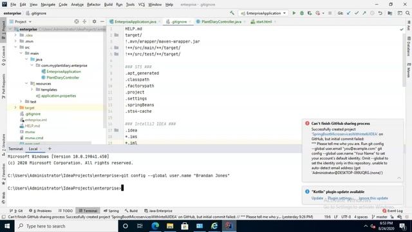Click Plugin settings link
Image resolution: width=412 pixels, height=232 pixels.
pyautogui.click(x=340, y=198)
